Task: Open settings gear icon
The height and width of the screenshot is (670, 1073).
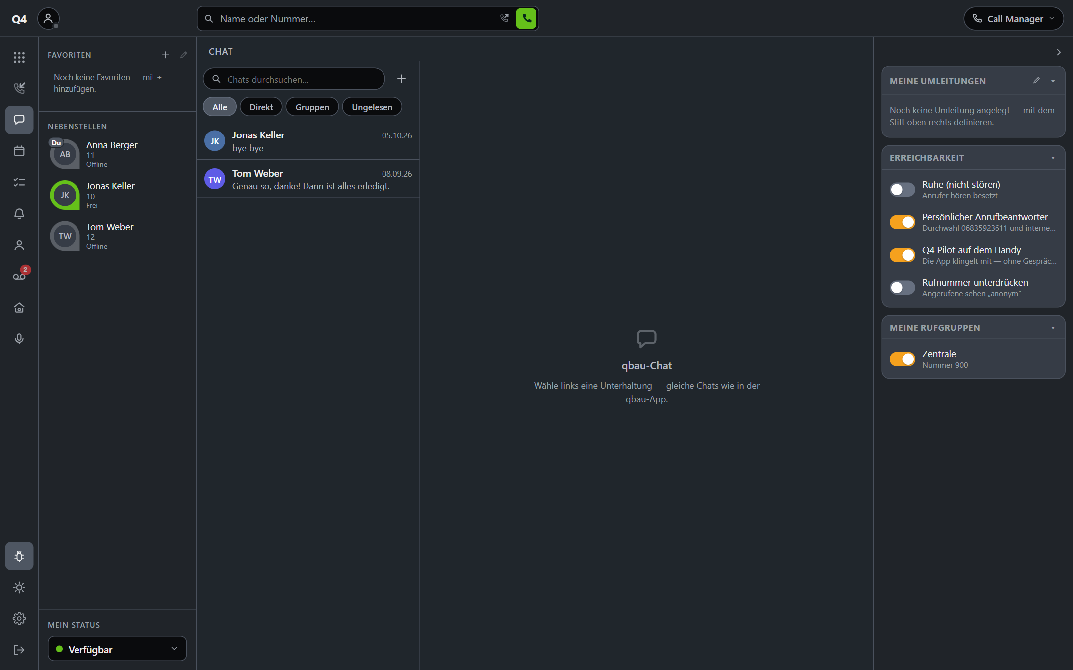Action: (19, 619)
